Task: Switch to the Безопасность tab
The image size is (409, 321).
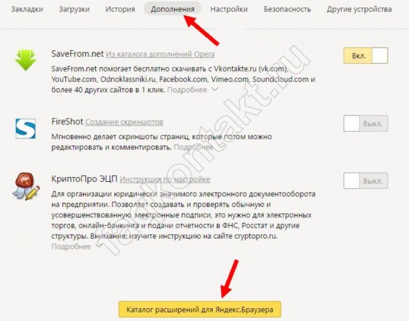Action: [287, 9]
